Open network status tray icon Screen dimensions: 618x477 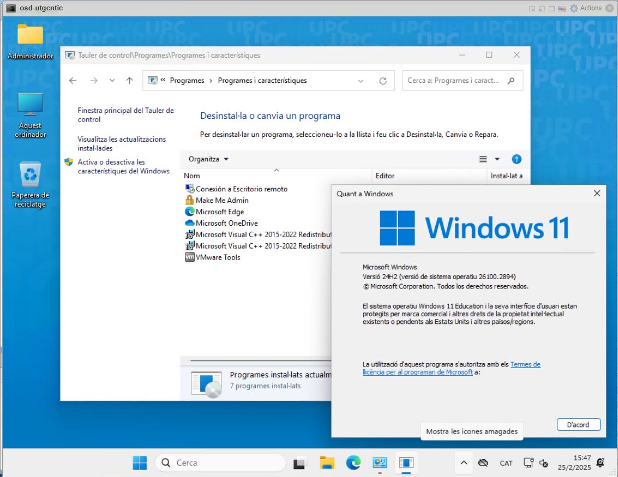528,463
